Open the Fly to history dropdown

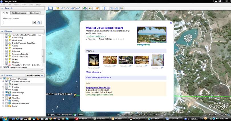(x=34, y=22)
